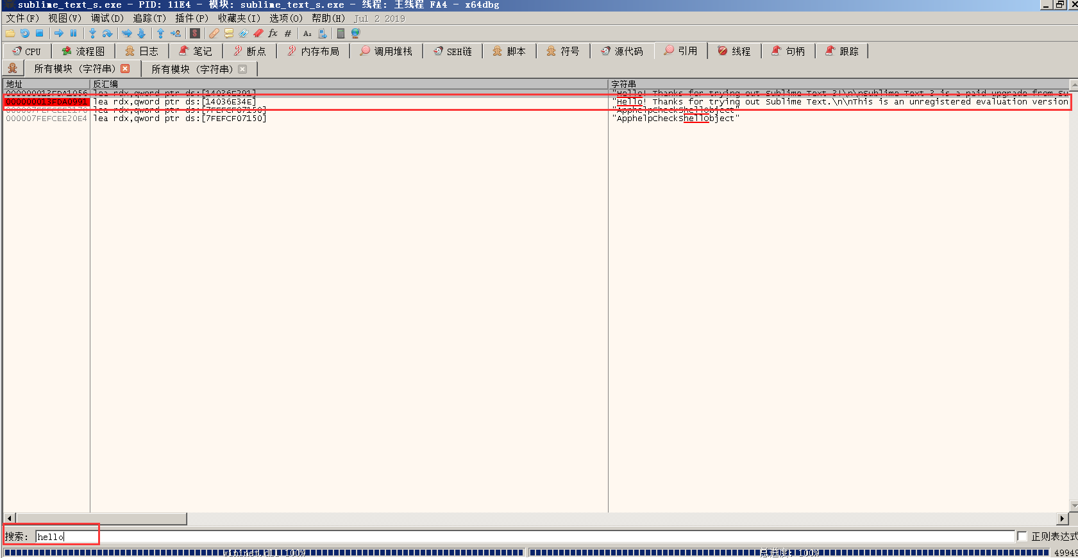
Task: Enable the 正则表达式 checkbox
Action: pos(1022,536)
